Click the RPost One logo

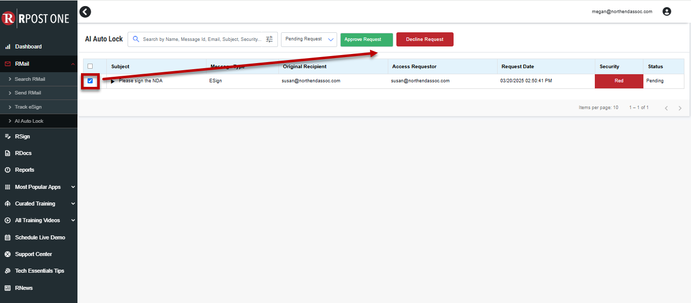35,19
